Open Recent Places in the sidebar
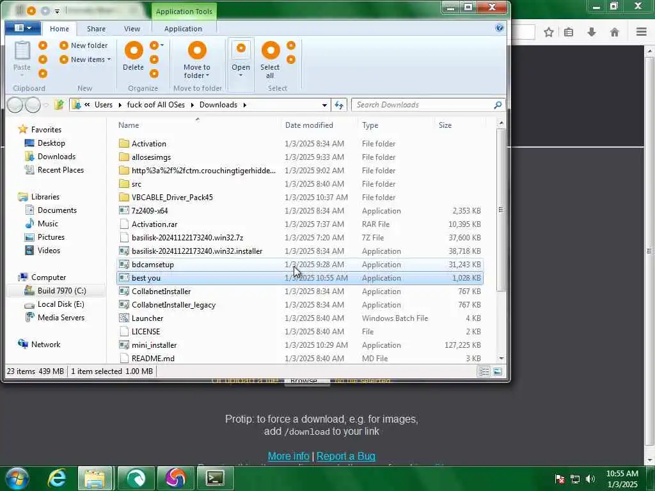 tap(61, 170)
